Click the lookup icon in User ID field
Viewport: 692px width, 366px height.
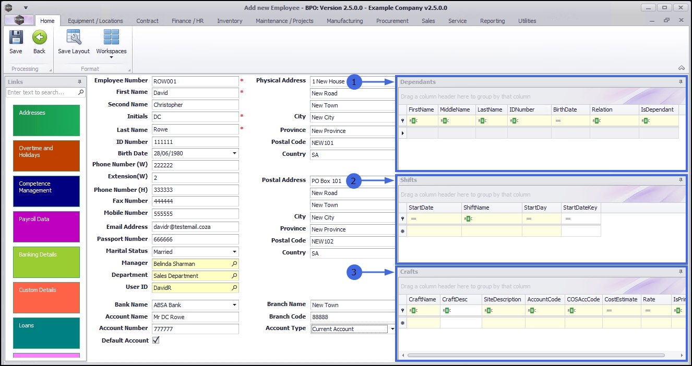click(234, 288)
